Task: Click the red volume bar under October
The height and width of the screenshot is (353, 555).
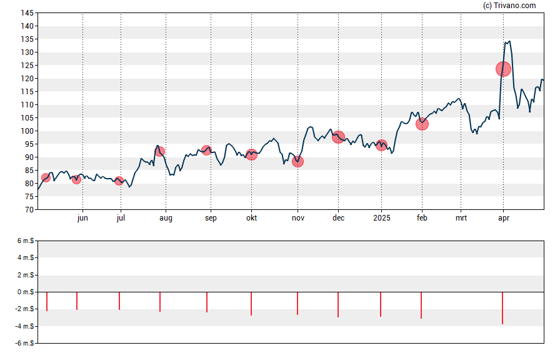Action: [x=251, y=304]
